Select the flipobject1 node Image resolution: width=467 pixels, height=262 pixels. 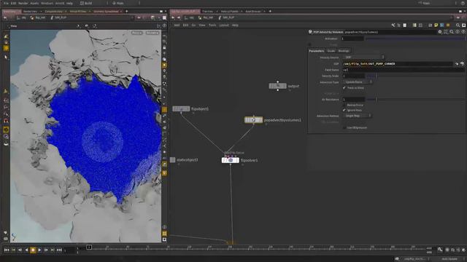(181, 109)
